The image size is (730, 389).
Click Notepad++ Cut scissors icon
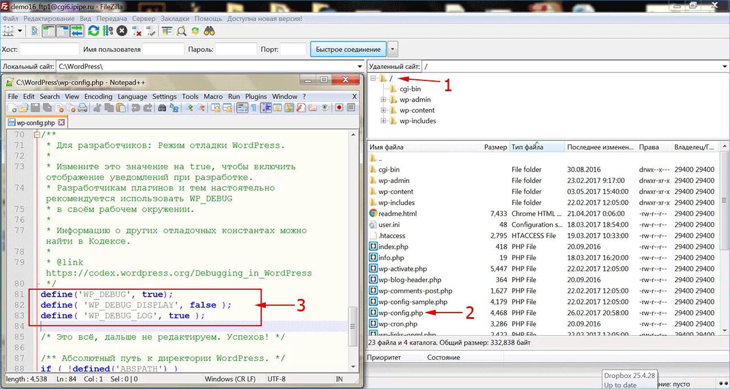(97, 107)
